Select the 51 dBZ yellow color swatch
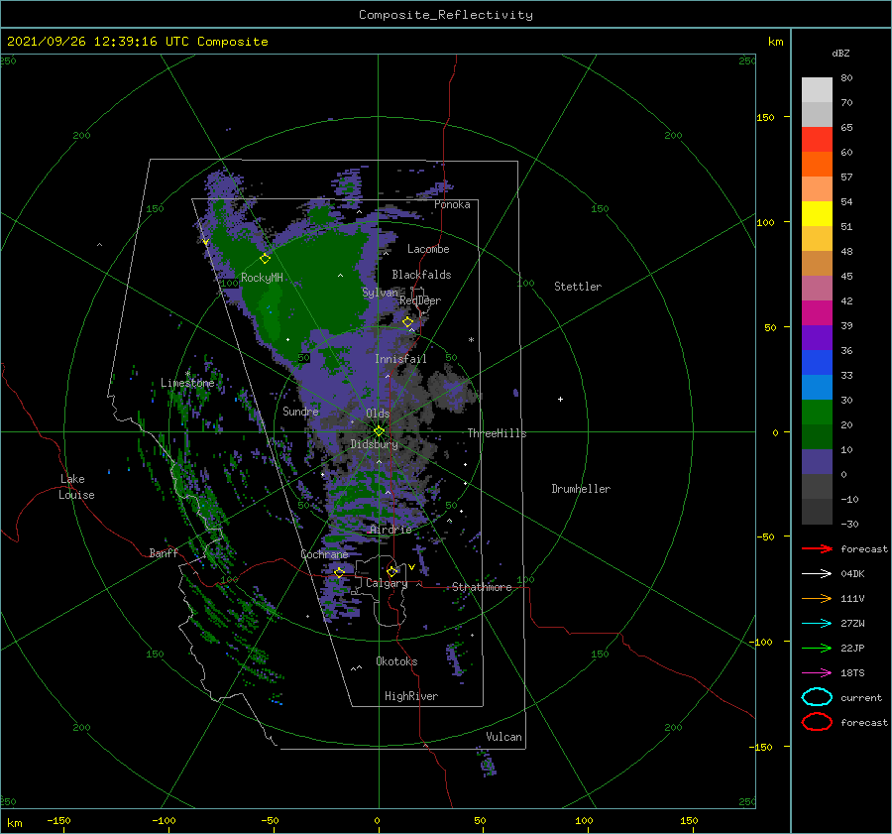The width and height of the screenshot is (892, 834). [817, 213]
